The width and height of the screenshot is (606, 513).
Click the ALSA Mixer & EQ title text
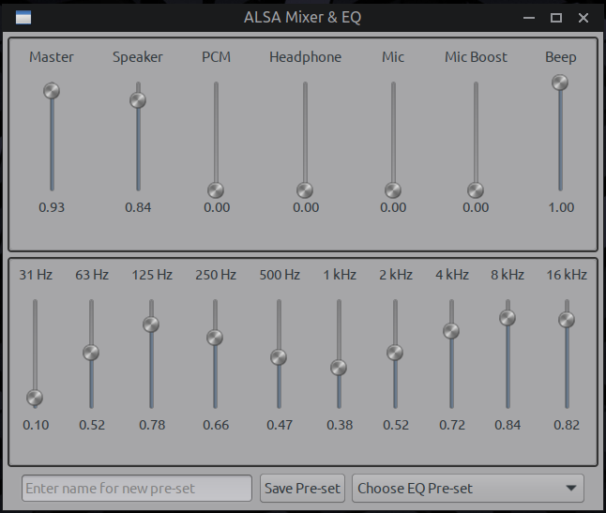coord(303,18)
